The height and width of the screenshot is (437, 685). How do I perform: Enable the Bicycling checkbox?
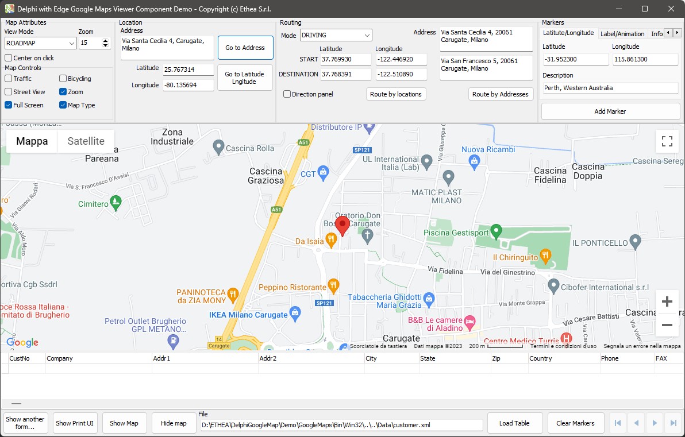(x=63, y=79)
